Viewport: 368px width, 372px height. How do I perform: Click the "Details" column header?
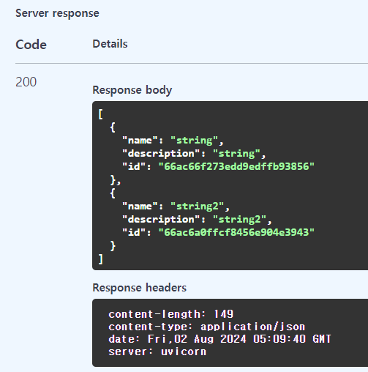click(x=110, y=44)
